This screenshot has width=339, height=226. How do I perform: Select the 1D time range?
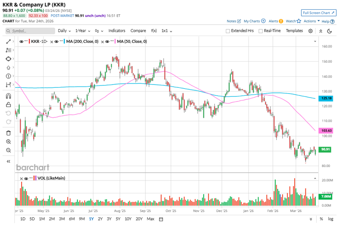click(x=23, y=219)
